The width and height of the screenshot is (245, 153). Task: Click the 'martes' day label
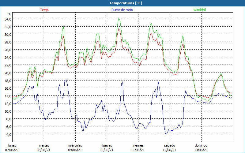pos(44,145)
